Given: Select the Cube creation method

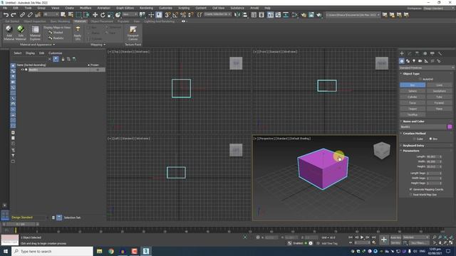Looking at the screenshot, I should click(415, 139).
